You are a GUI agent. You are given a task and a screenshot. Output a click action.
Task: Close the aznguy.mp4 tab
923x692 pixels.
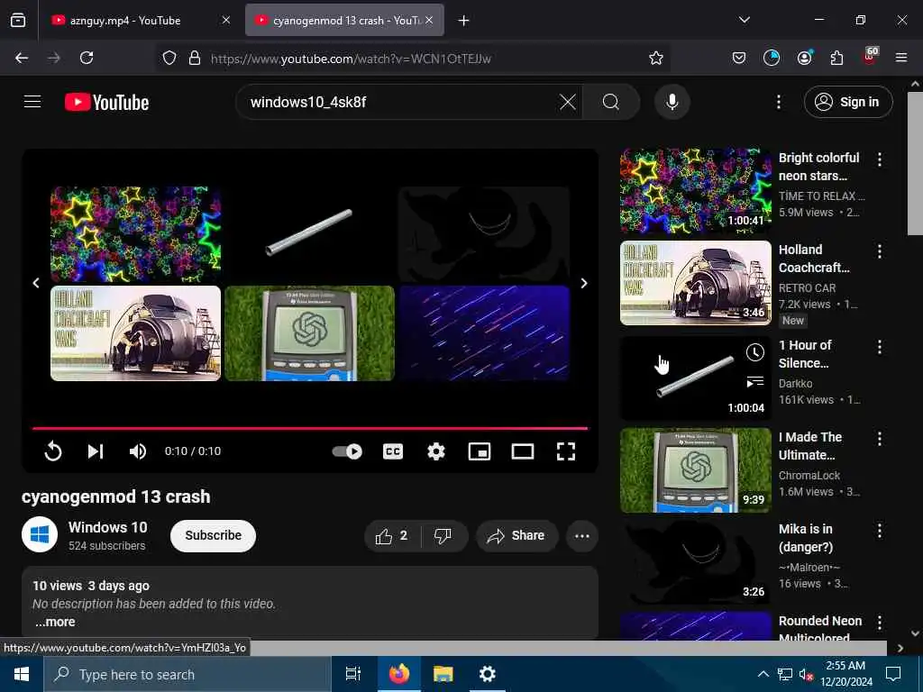coord(226,20)
